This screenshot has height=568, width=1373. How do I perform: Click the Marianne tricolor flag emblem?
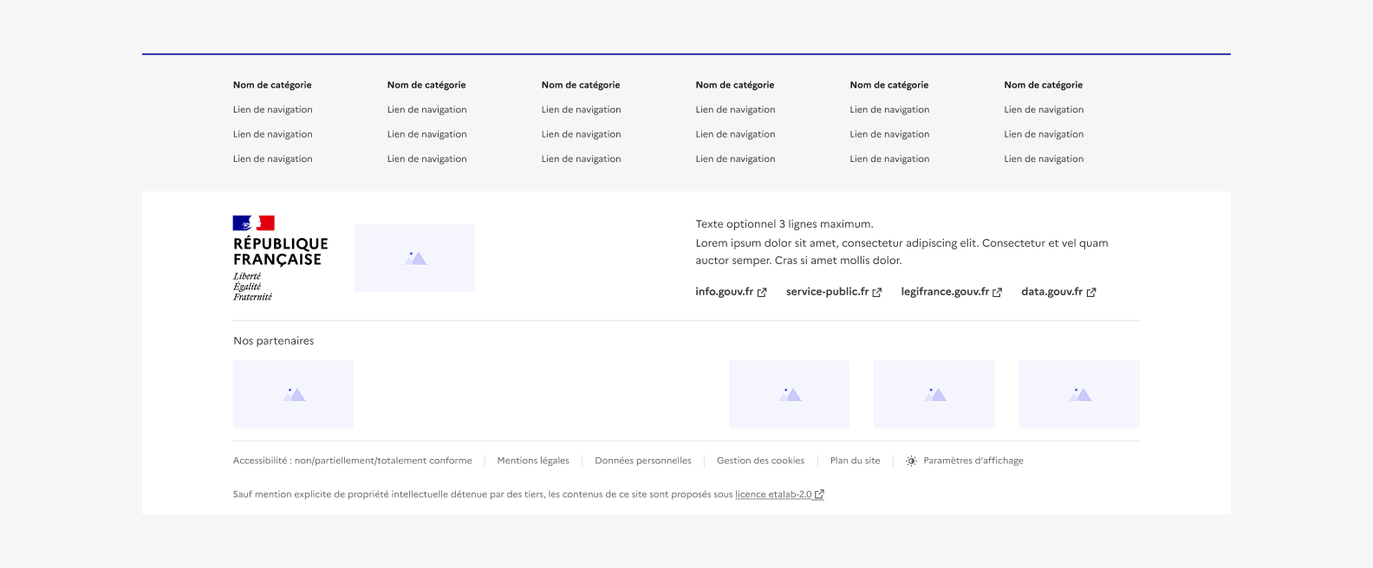click(x=253, y=223)
